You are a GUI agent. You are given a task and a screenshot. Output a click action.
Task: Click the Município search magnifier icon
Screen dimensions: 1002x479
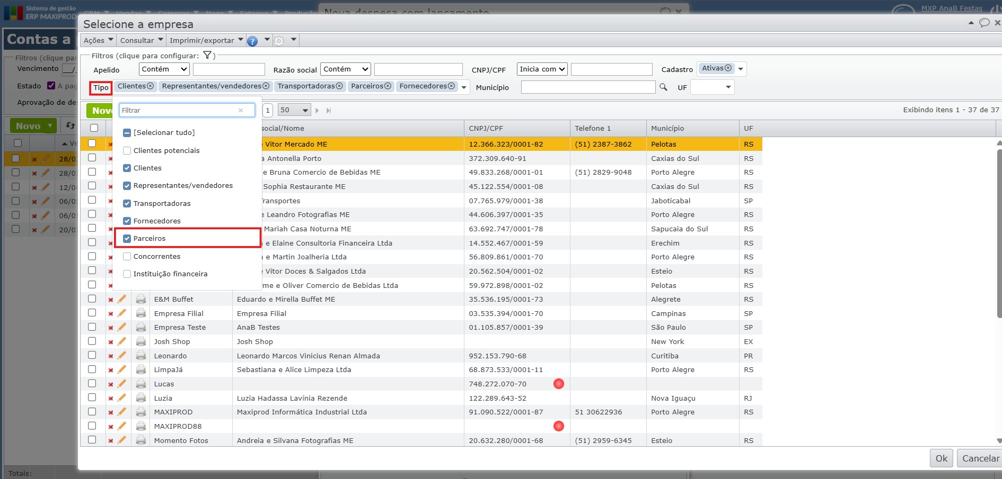click(x=663, y=87)
